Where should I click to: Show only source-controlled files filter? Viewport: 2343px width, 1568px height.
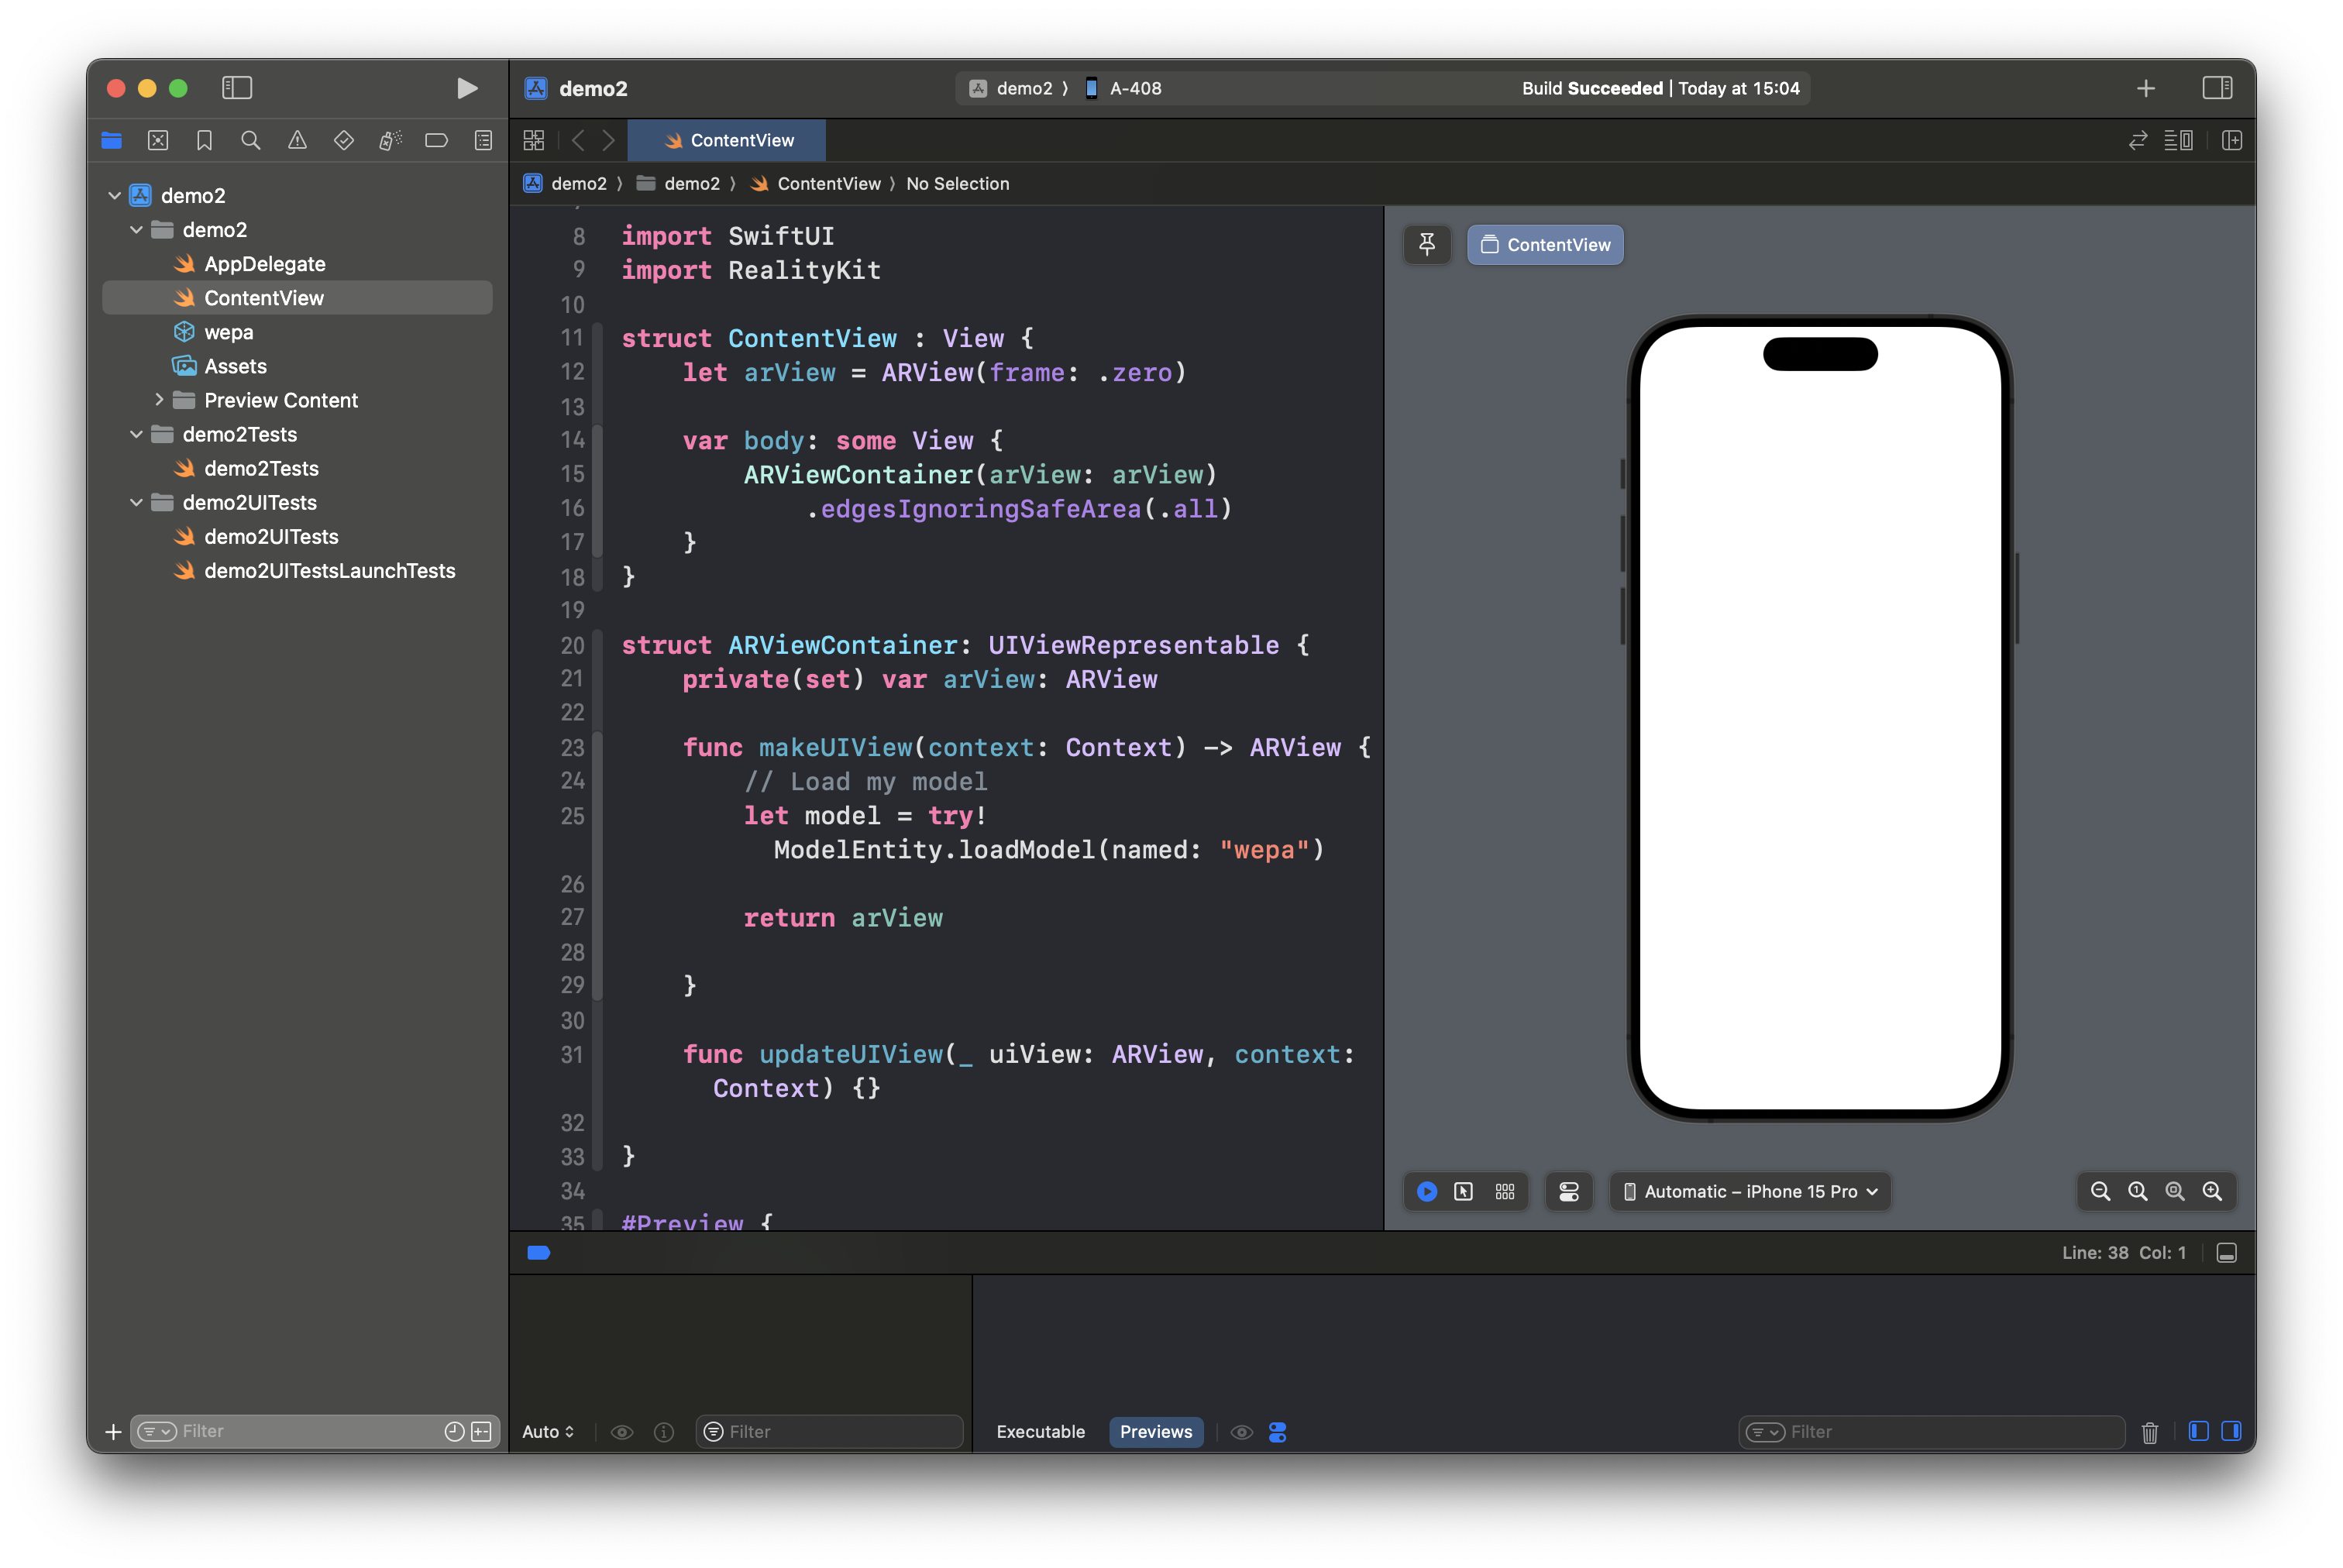tap(481, 1432)
